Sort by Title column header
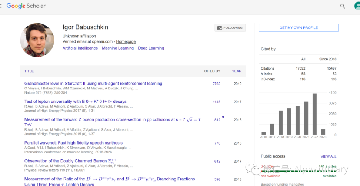This screenshot has height=186, width=360. pyautogui.click(x=29, y=71)
